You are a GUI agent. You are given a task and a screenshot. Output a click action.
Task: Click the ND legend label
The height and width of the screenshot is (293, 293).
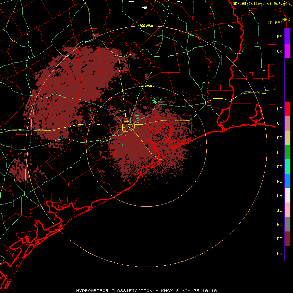coord(279,254)
